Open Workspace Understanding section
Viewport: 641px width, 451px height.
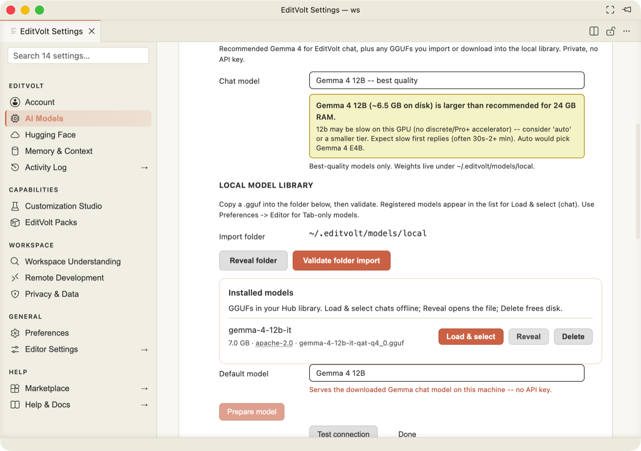[x=78, y=261]
